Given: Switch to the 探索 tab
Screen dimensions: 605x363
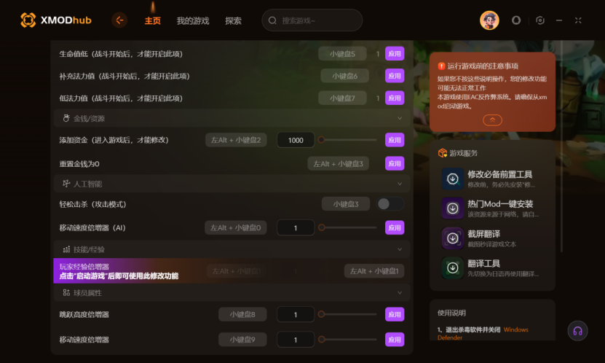Looking at the screenshot, I should pos(233,21).
